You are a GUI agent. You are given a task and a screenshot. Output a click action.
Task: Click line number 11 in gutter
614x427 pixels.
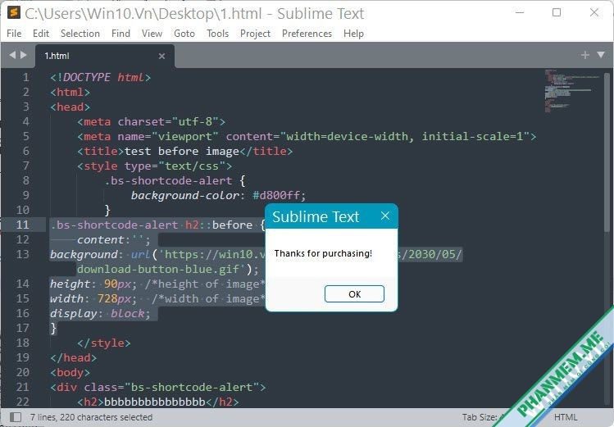22,225
